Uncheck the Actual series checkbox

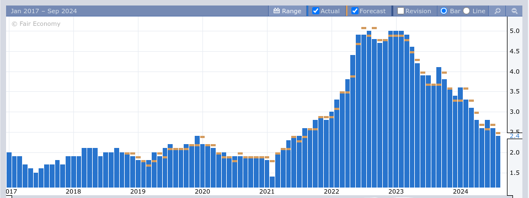[x=316, y=11]
